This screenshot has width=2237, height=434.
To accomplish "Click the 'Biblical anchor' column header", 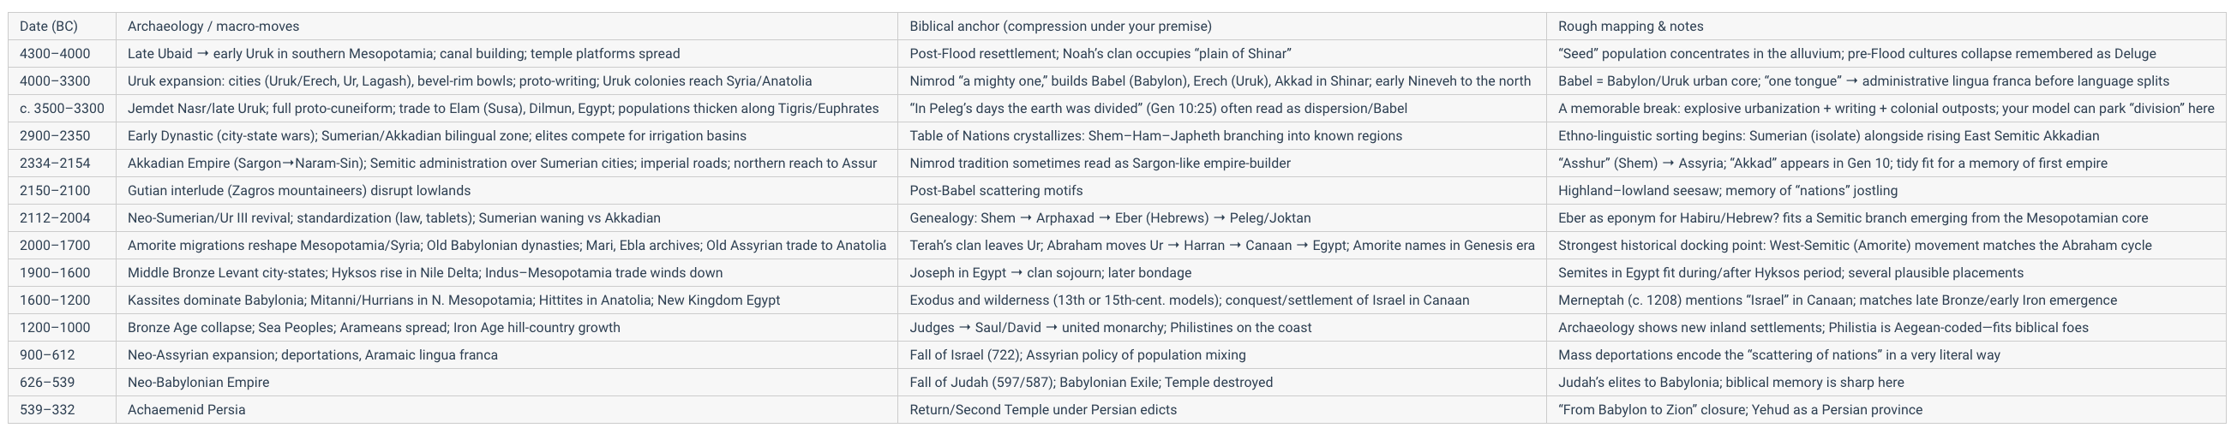I will [x=1222, y=26].
